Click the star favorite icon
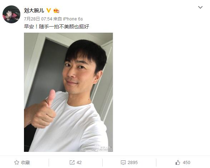 click(16, 162)
